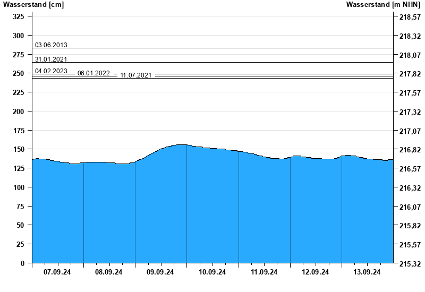Click the 'Wasserstand [m NHN]' right axis title

(x=382, y=5)
